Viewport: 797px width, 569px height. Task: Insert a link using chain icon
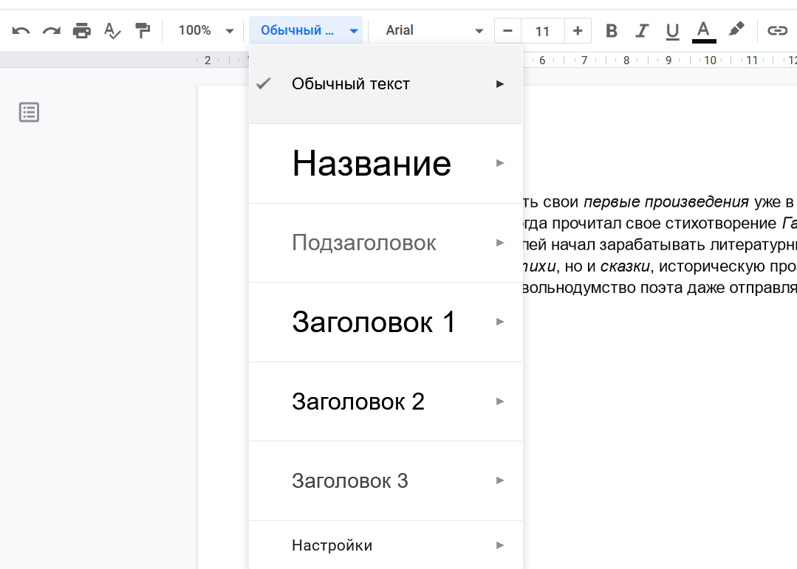point(777,30)
